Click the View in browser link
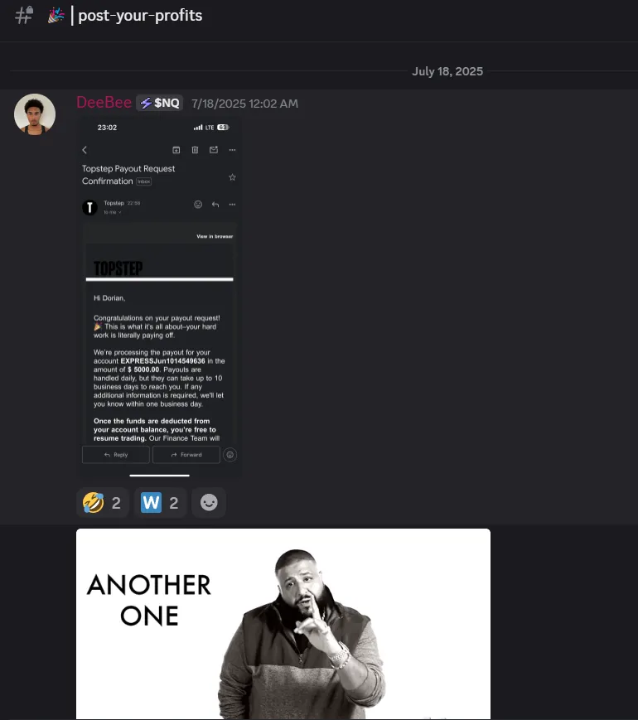The height and width of the screenshot is (720, 638). click(x=215, y=236)
